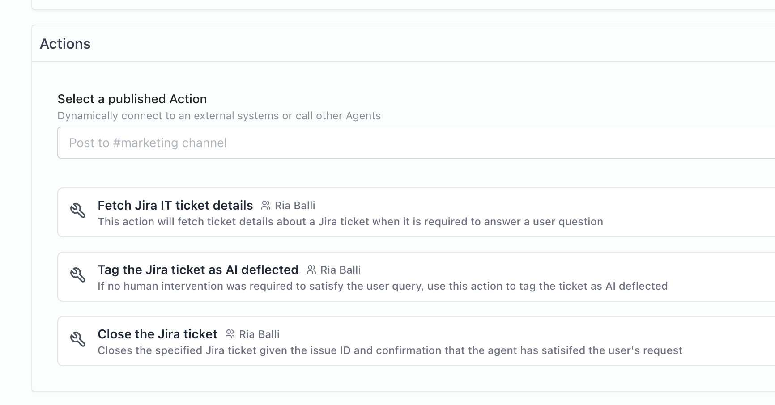775x405 pixels.
Task: Click author Ria Balli on the AI deflected card
Action: click(341, 270)
